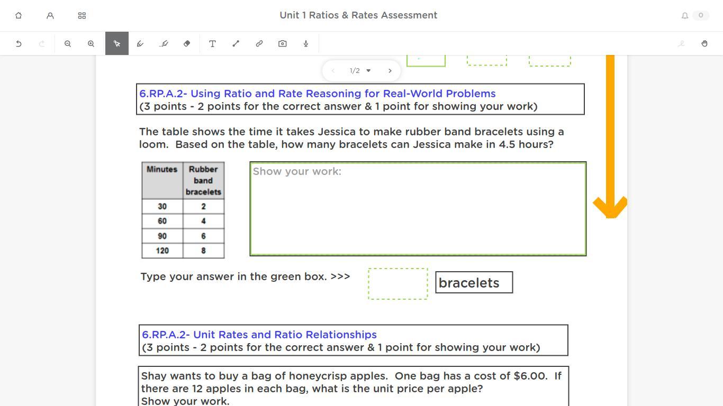Open the notifications bell
Image resolution: width=723 pixels, height=406 pixels.
[x=685, y=16]
